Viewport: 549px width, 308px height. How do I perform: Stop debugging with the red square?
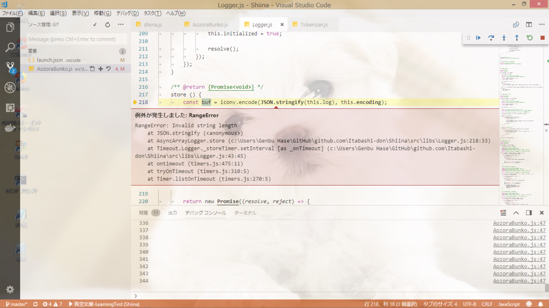click(x=543, y=38)
